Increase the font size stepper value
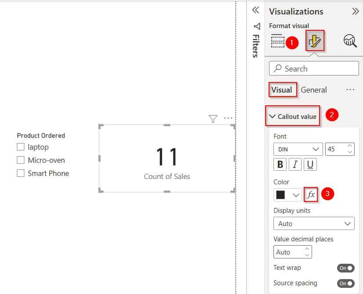The image size is (363, 294). tap(350, 146)
